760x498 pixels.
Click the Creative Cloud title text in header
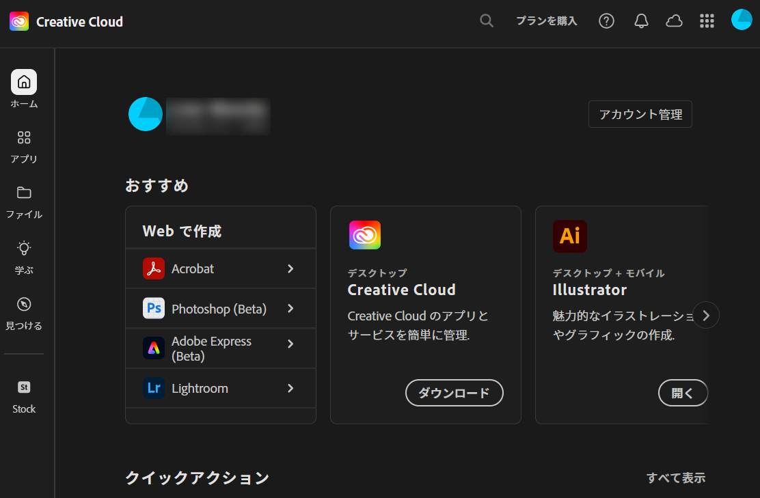tap(79, 22)
